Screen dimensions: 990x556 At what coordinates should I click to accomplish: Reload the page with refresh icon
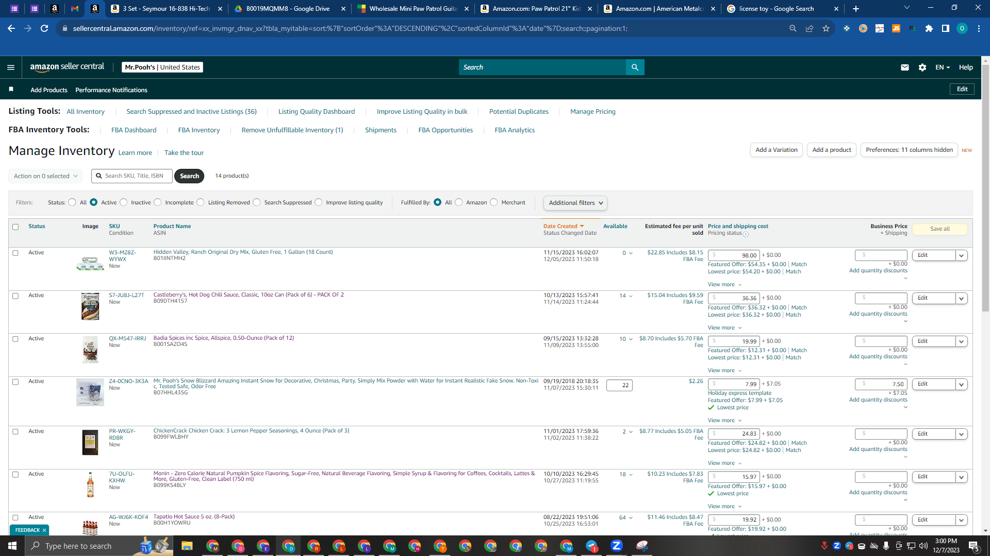(44, 28)
